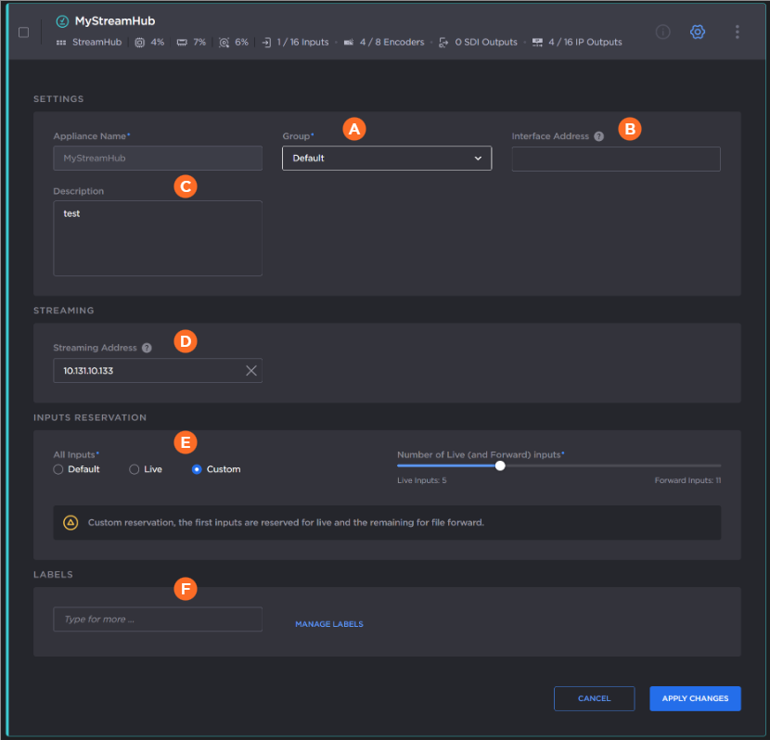This screenshot has height=740, width=770.
Task: Click the Live inputs slider handle
Action: [x=500, y=466]
